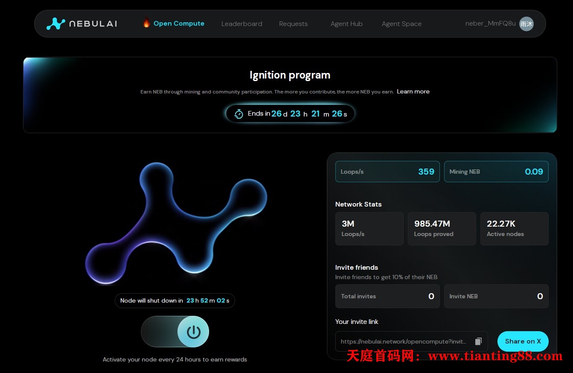Click the Ends in countdown timer
The image size is (573, 373).
tap(290, 114)
